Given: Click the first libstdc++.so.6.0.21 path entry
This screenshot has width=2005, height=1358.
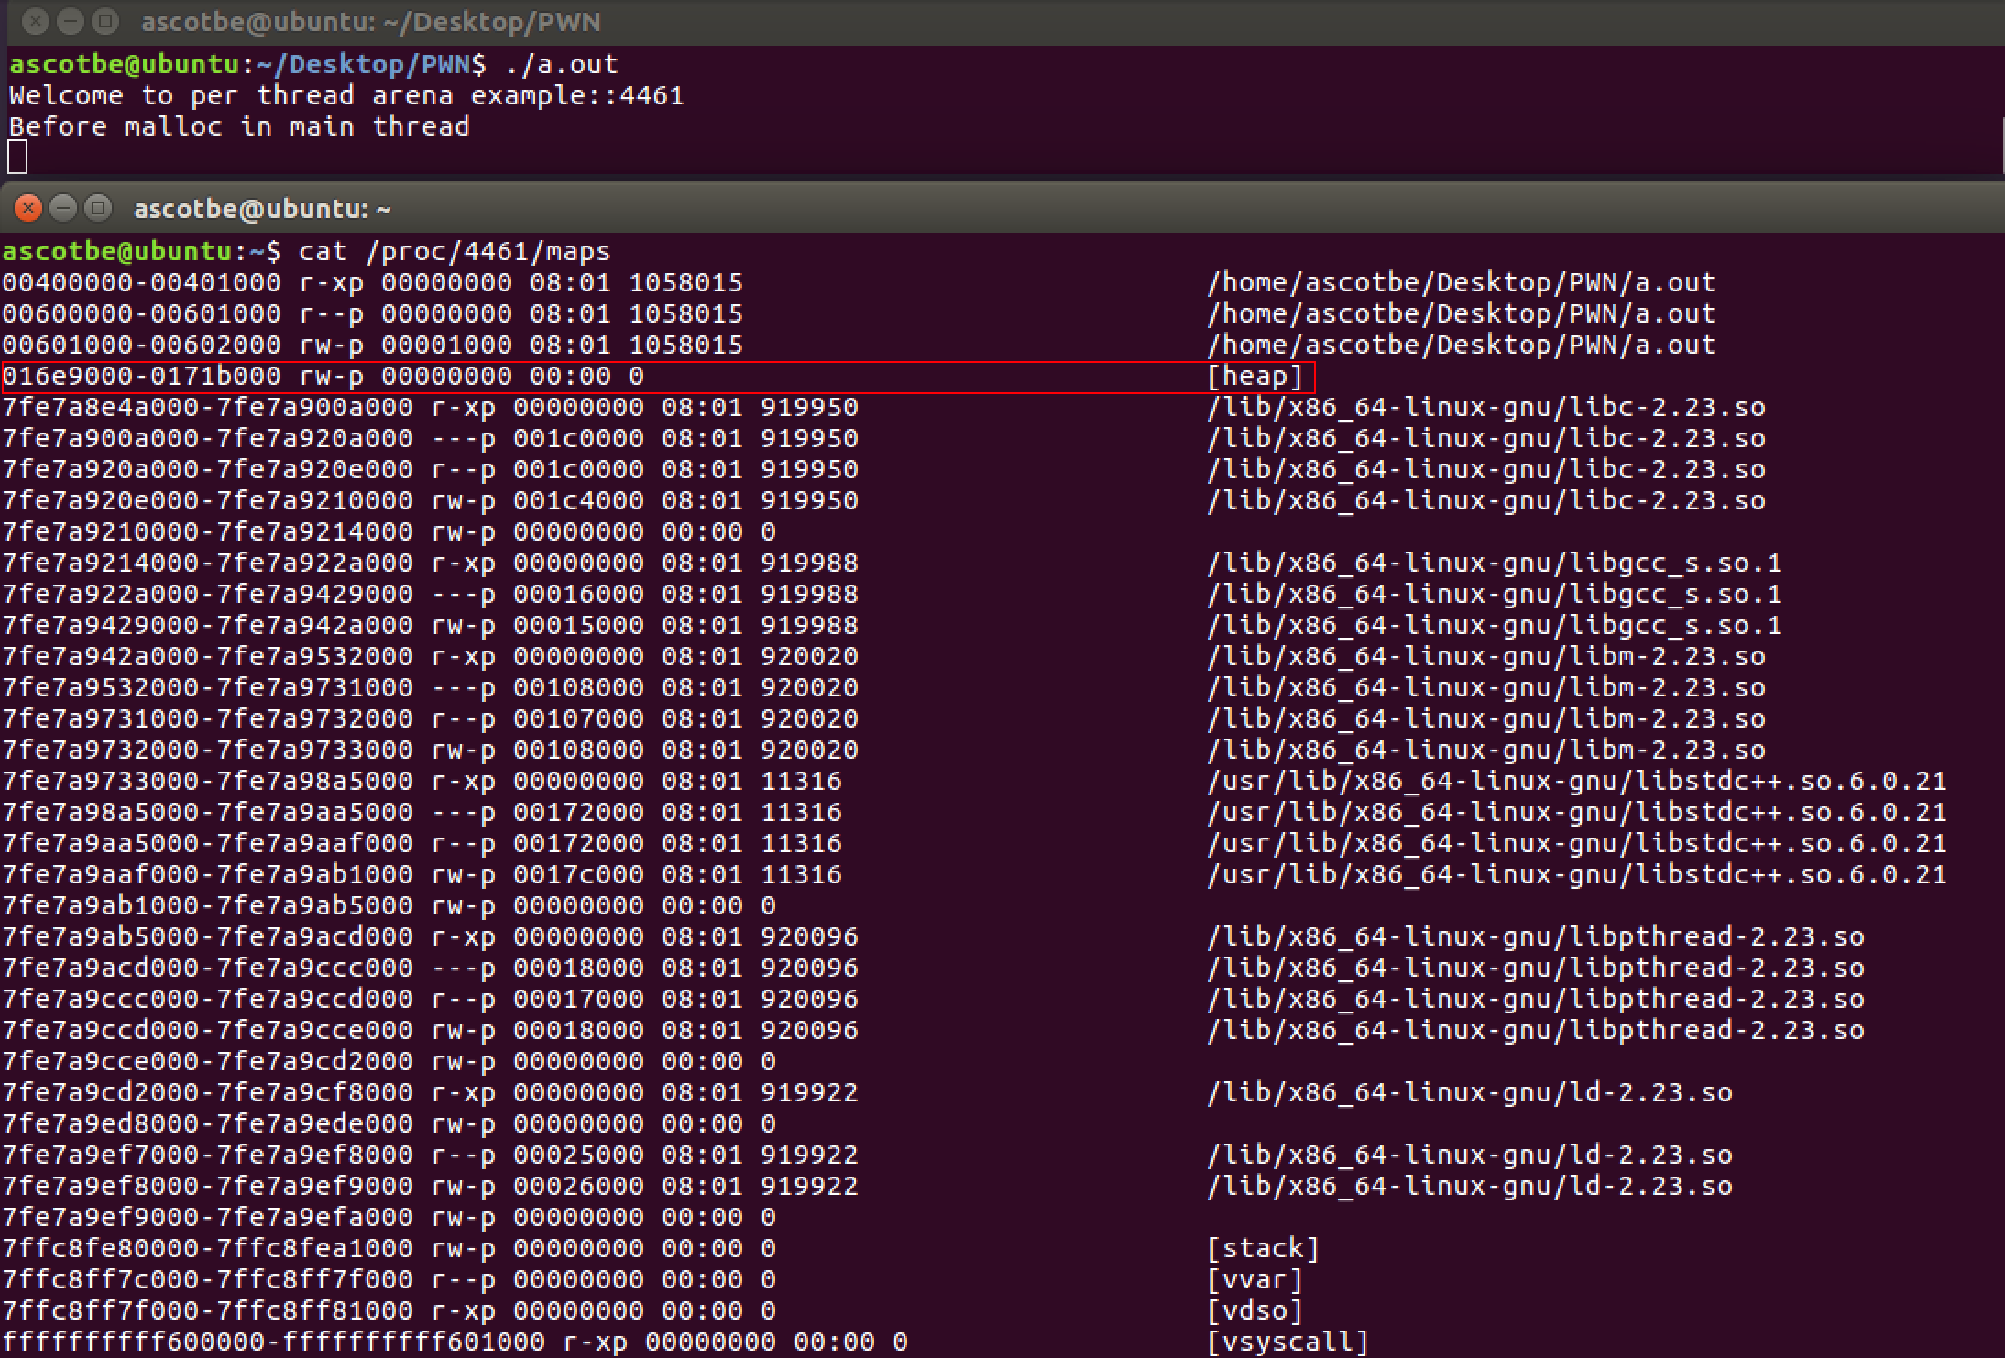Looking at the screenshot, I should (x=1576, y=782).
